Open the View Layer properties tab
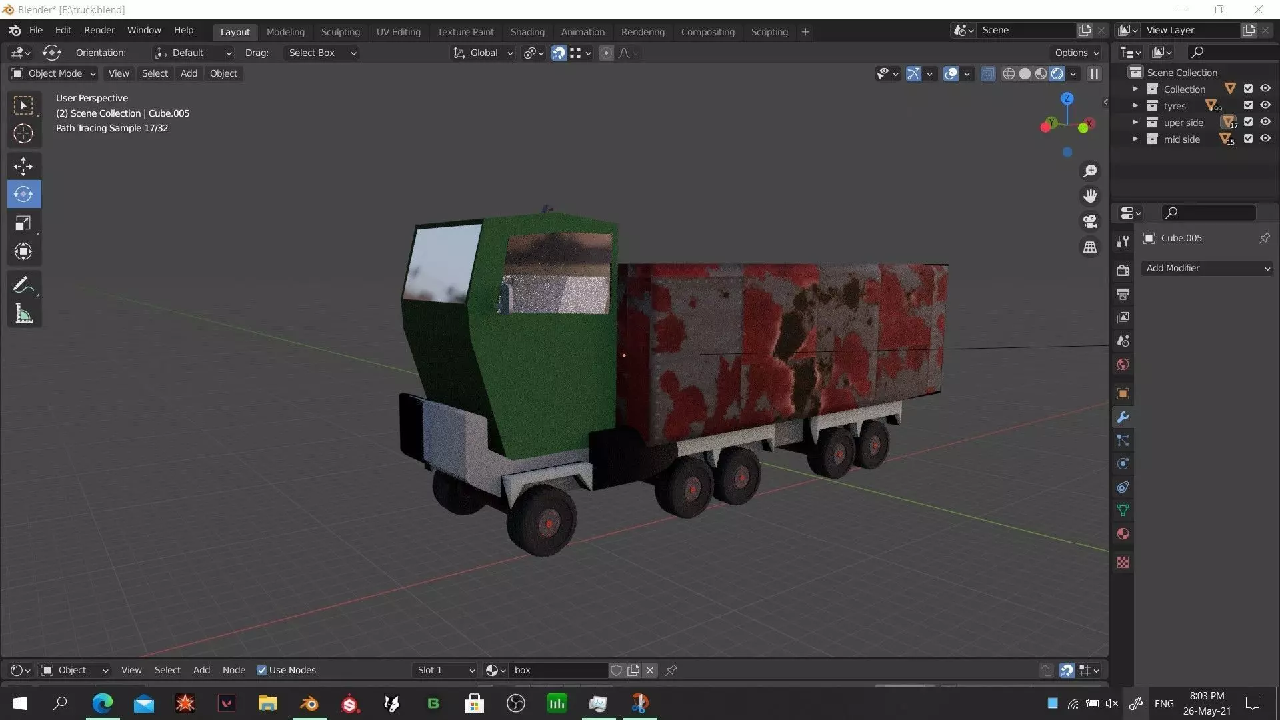 pos(1123,317)
